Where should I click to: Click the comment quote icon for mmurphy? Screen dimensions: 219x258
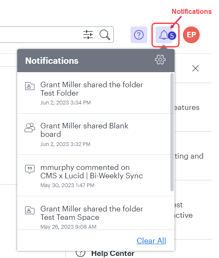pos(30,169)
